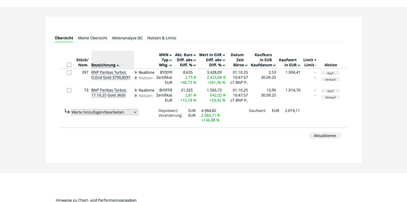Sort by Kaufdatum chevron
This screenshot has height=202, width=407.
pos(274,65)
